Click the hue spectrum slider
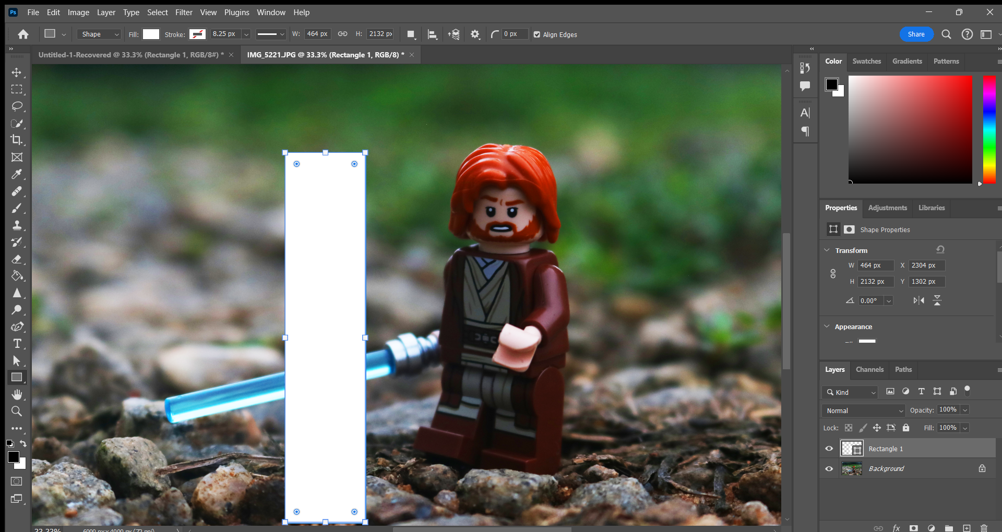This screenshot has width=1002, height=532. tap(989, 129)
